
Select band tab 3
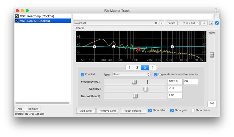[145, 68]
